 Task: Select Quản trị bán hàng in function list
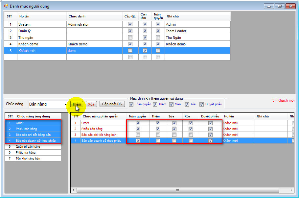coord(38,146)
